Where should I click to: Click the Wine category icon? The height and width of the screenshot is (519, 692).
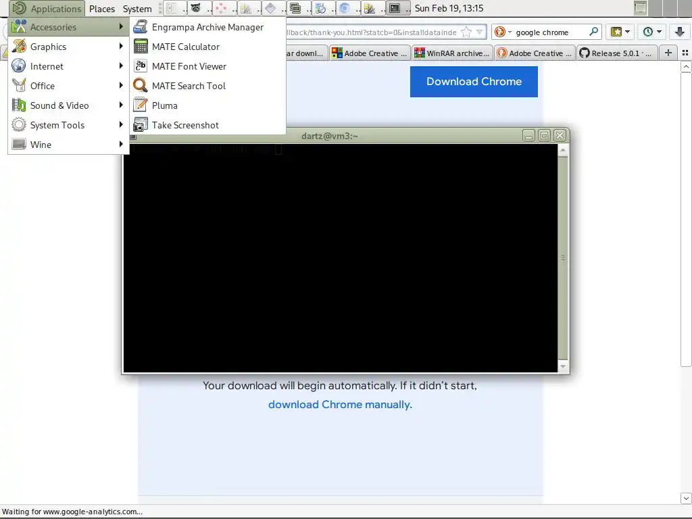tap(19, 145)
